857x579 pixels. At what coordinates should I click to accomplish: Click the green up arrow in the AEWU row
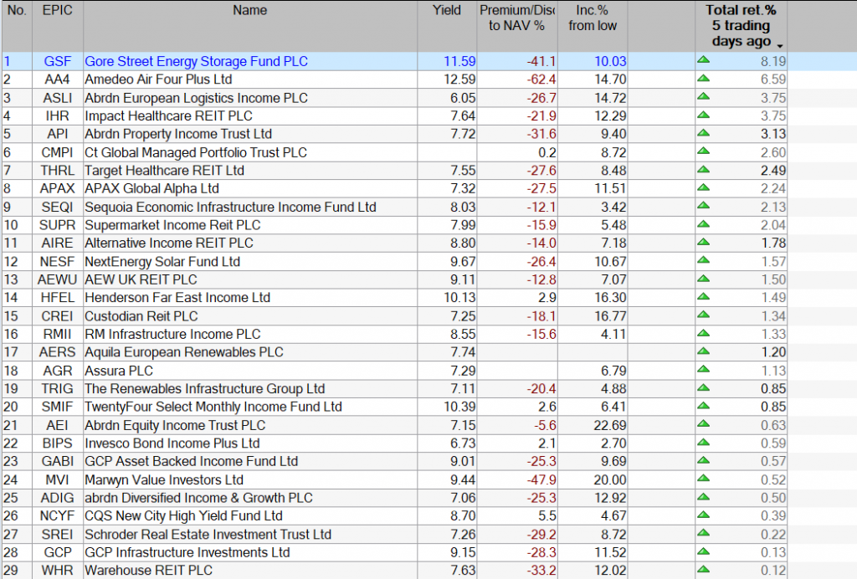pyautogui.click(x=703, y=279)
